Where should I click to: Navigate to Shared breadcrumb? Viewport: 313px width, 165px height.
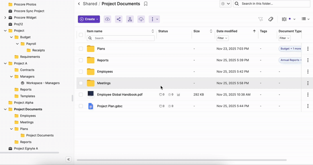point(90,4)
